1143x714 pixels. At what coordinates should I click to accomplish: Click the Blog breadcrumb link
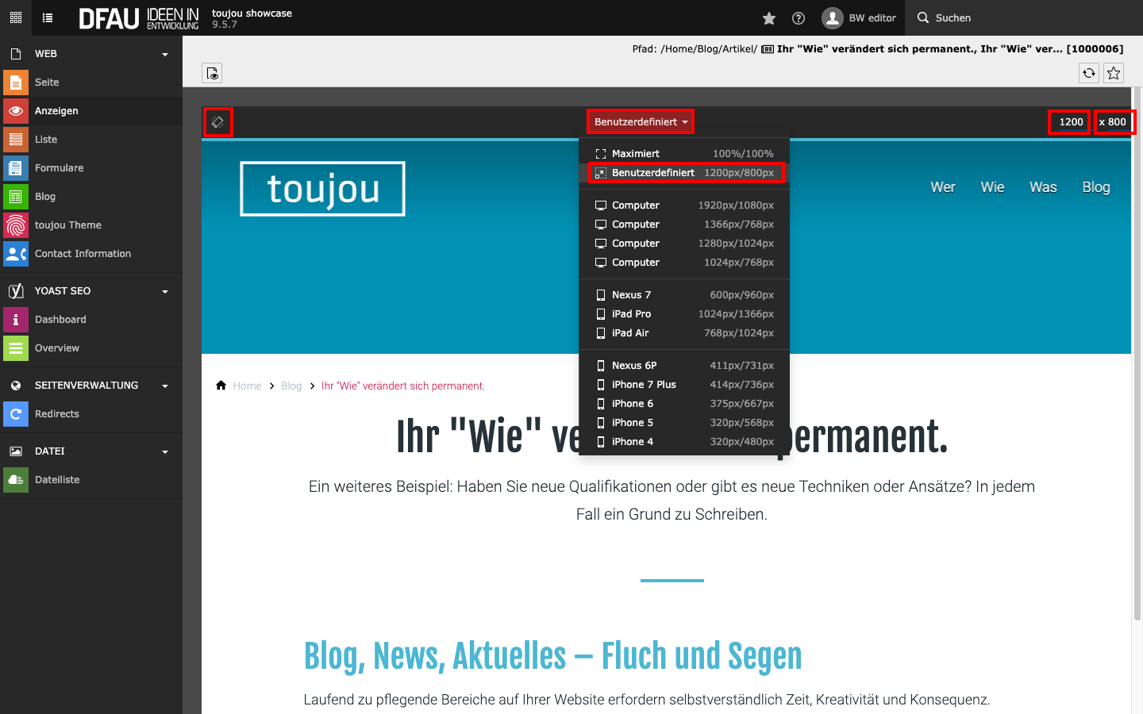click(x=291, y=386)
